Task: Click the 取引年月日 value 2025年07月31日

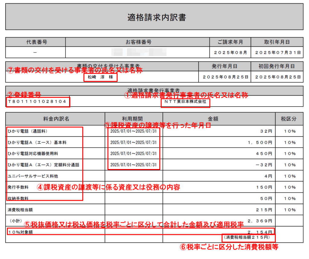Action: click(x=277, y=52)
